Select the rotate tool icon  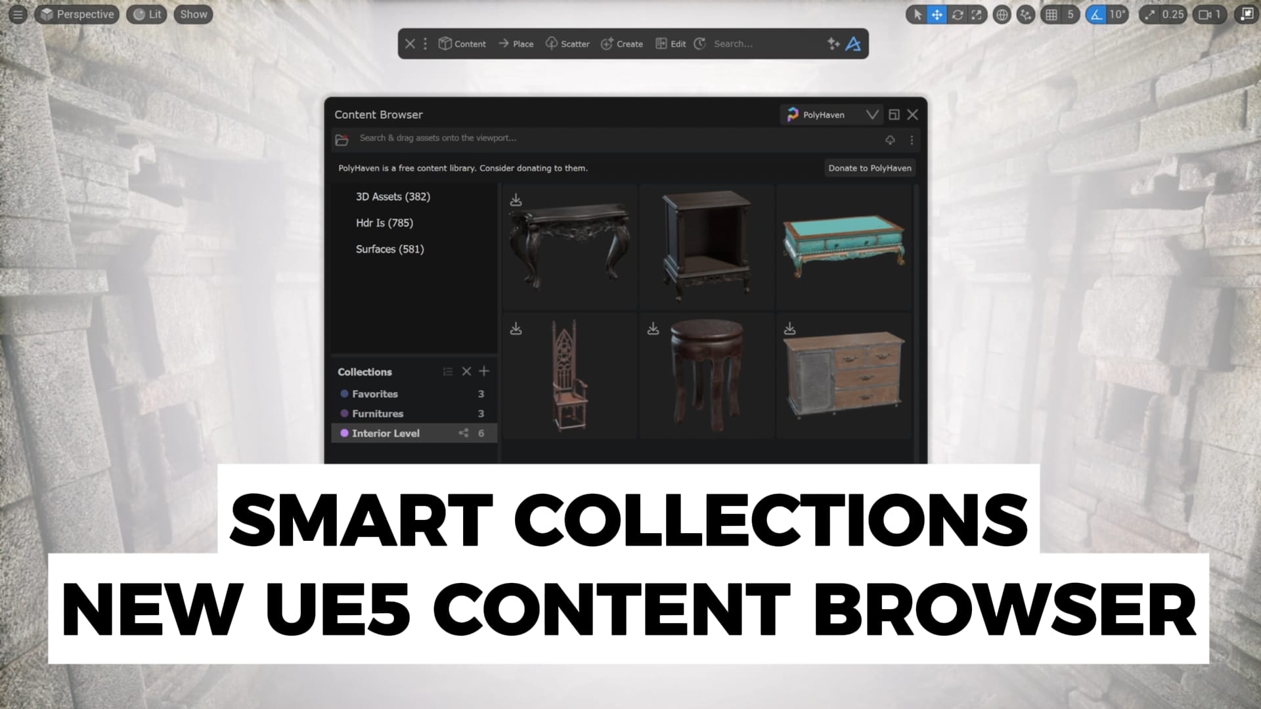click(958, 14)
